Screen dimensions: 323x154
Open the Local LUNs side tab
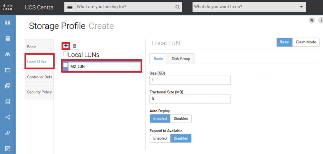[x=39, y=62]
